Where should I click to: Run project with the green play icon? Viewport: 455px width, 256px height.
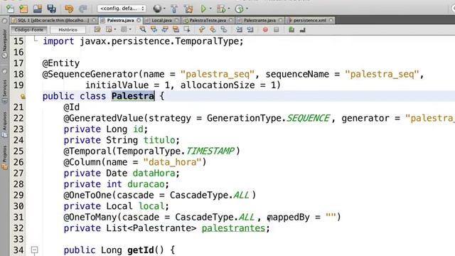tap(203, 9)
